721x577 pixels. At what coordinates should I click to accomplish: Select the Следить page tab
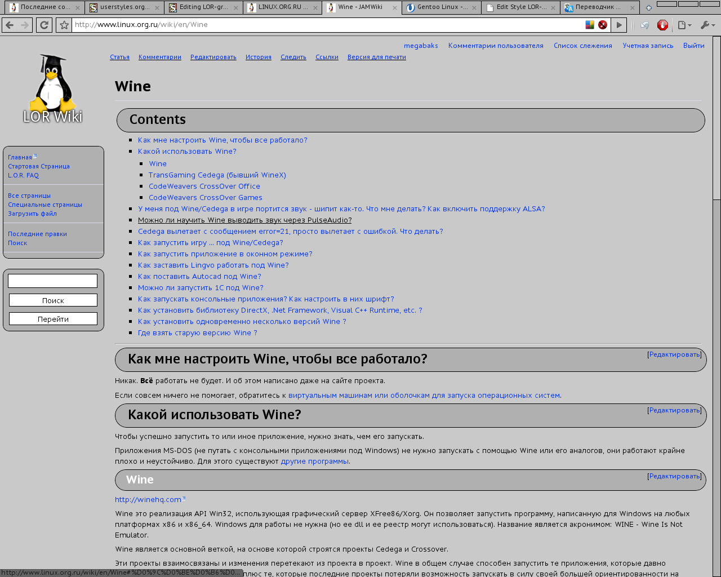pos(293,57)
